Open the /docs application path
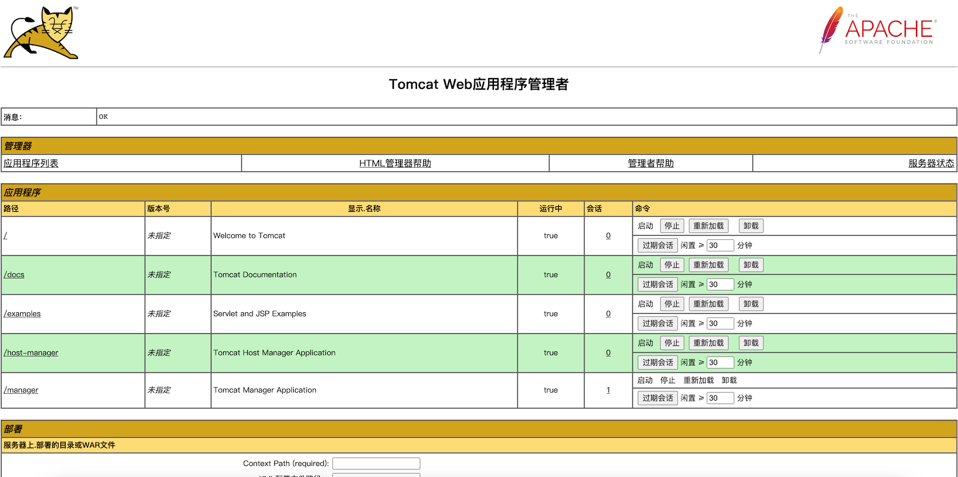Image resolution: width=958 pixels, height=477 pixels. click(14, 275)
